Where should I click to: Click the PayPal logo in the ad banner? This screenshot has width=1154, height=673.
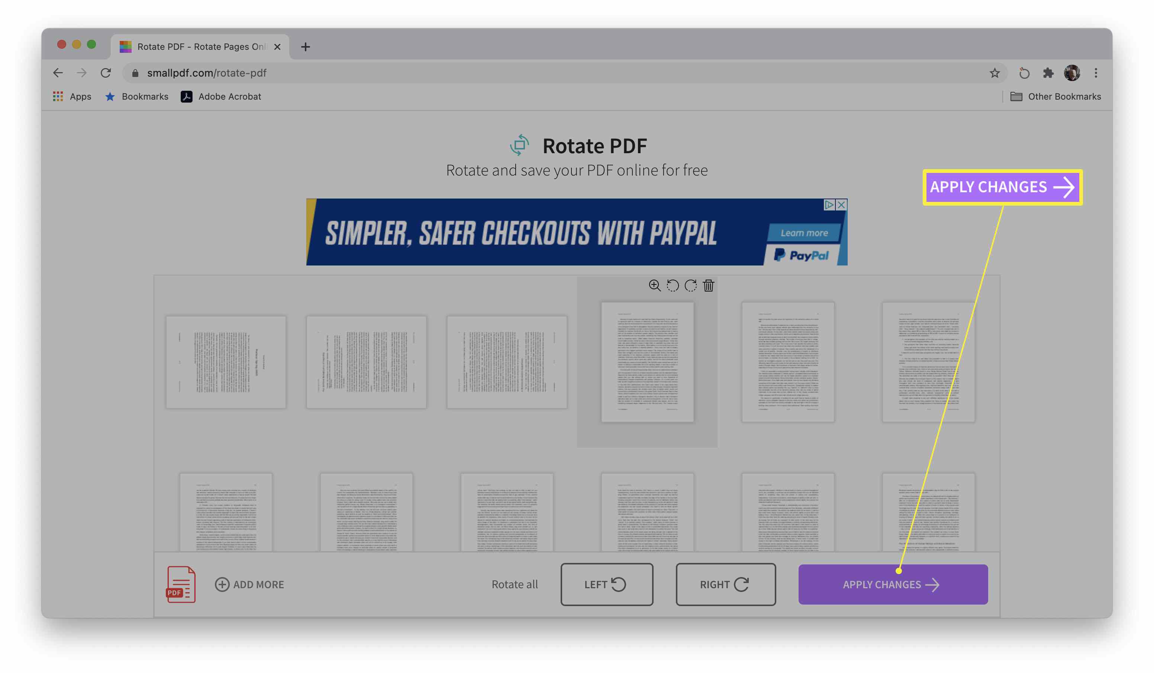pyautogui.click(x=802, y=255)
